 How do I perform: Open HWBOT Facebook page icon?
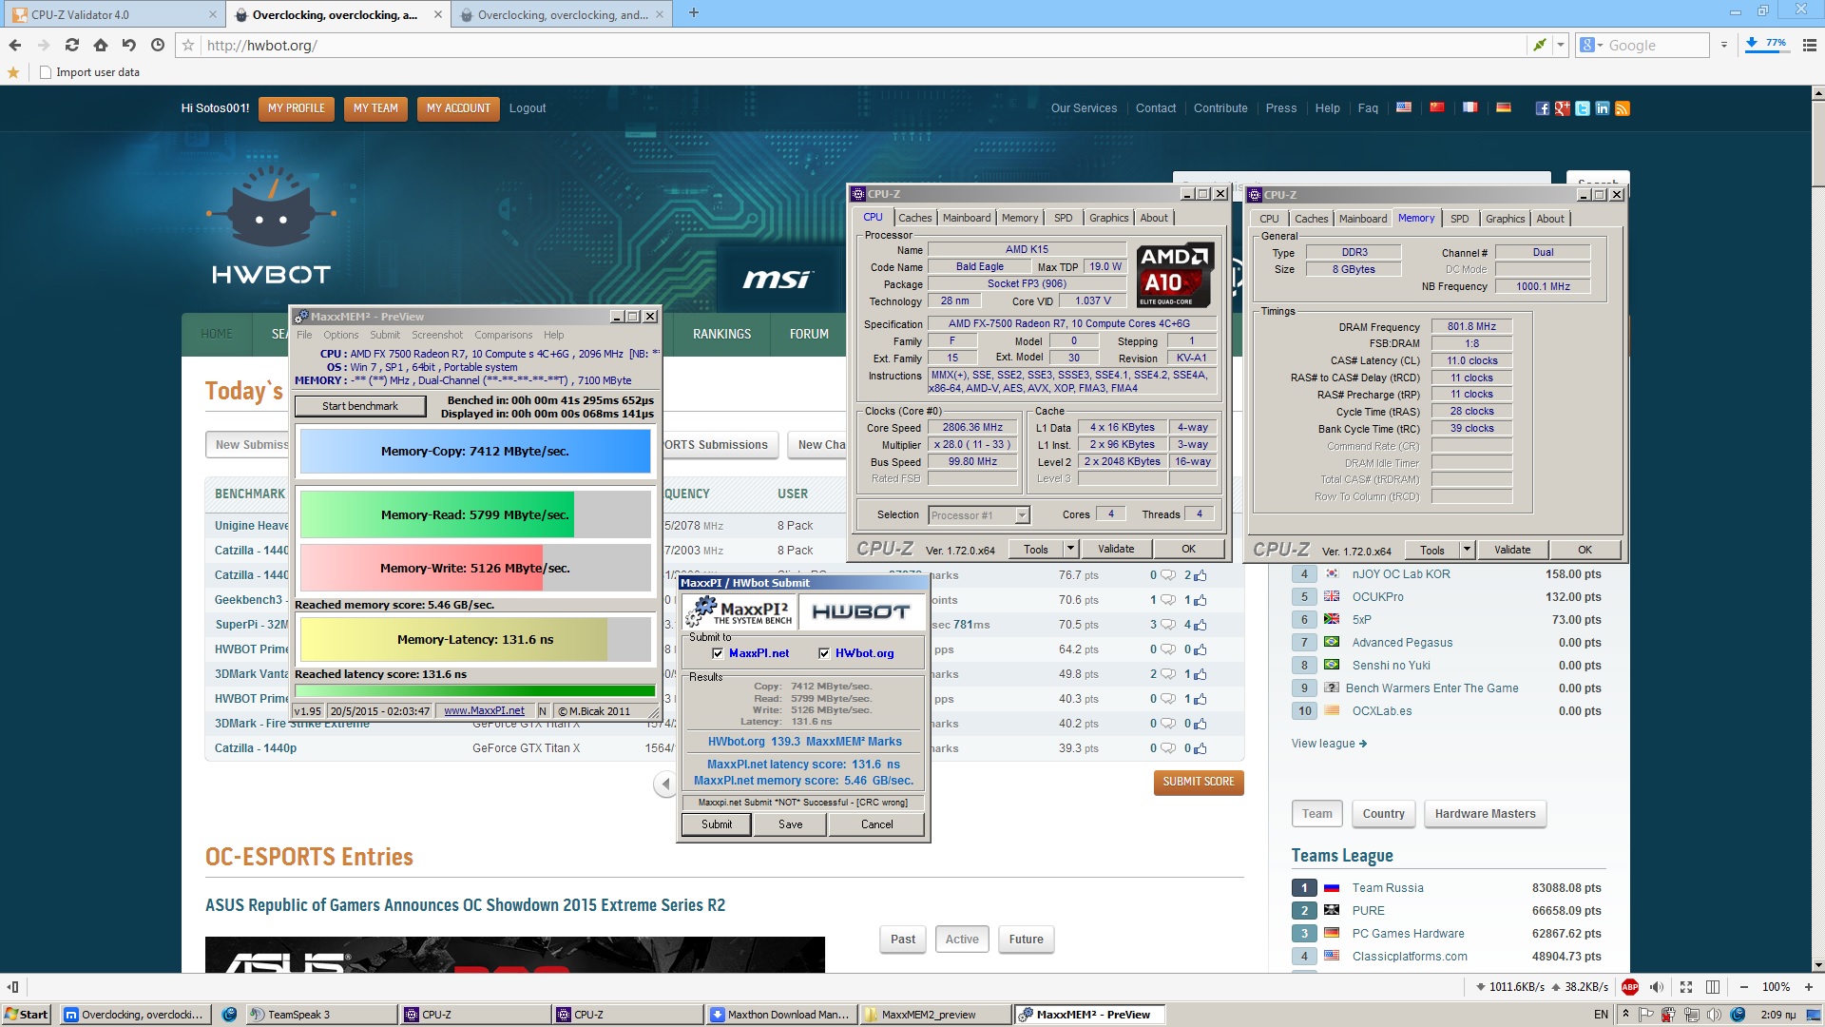[x=1543, y=108]
